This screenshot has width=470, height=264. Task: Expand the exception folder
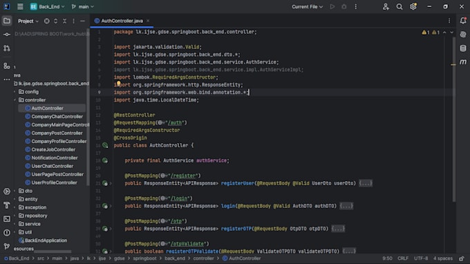pos(15,207)
